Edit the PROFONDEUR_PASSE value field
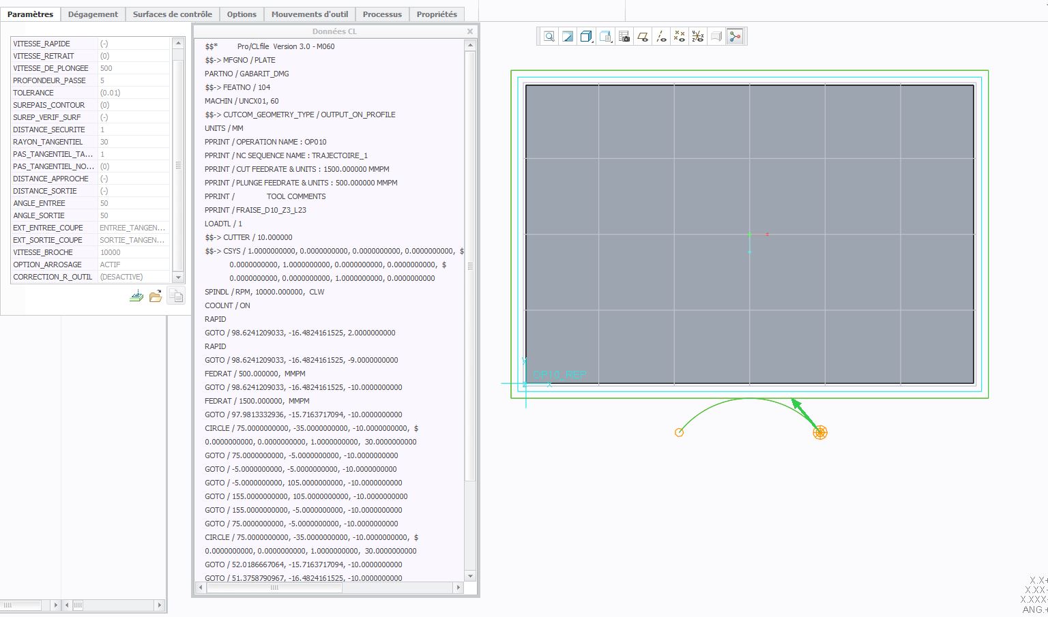The image size is (1048, 617). tap(134, 80)
